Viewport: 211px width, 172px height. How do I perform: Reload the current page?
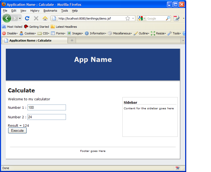click(x=27, y=18)
